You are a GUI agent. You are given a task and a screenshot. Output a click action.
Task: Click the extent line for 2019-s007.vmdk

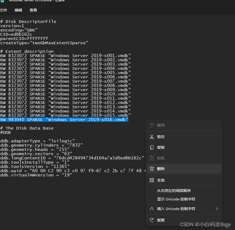pyautogui.click(x=66, y=81)
